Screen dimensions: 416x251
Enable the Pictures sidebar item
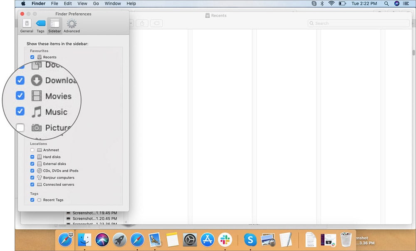[x=20, y=127]
